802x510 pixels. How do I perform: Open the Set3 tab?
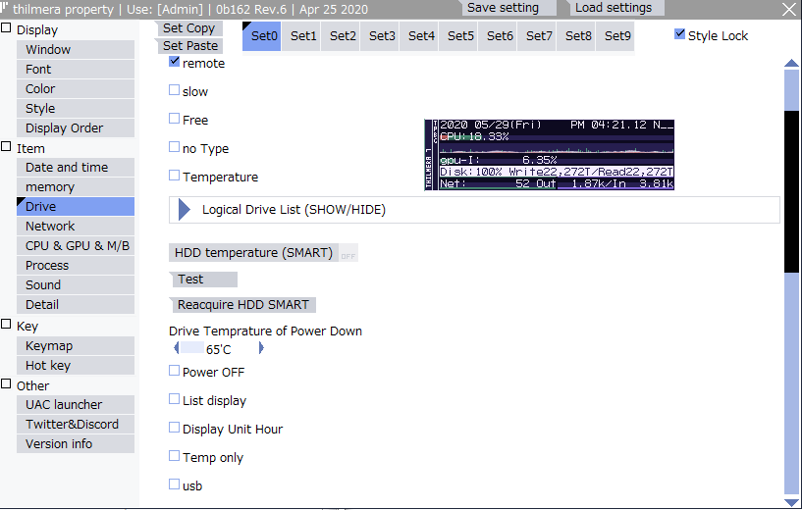(x=380, y=35)
